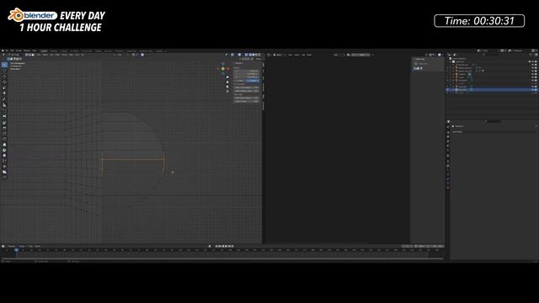
Task: Open the 3D viewport editor type dropdown
Action: 3,55
